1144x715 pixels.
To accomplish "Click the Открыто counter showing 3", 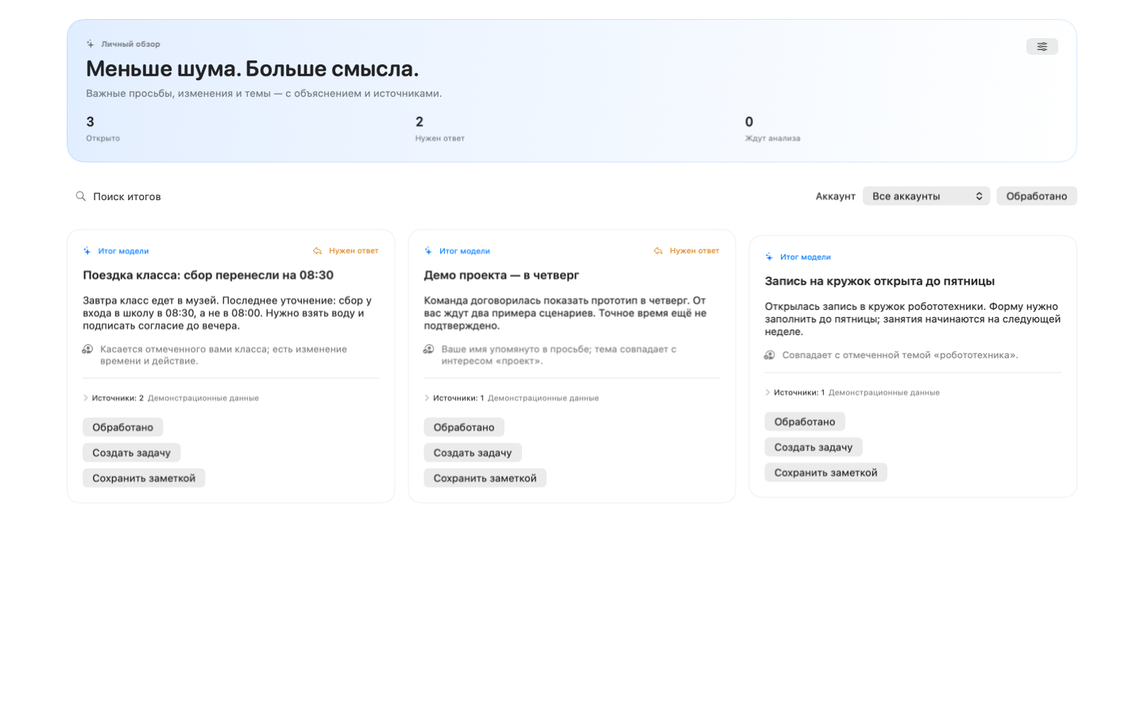I will tap(103, 128).
